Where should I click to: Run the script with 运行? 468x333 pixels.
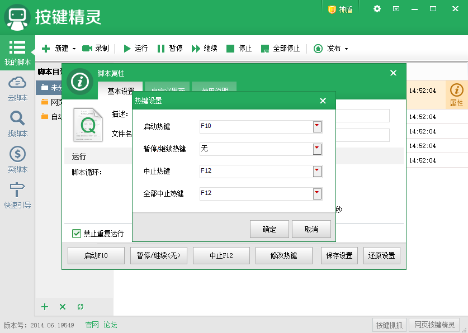136,49
